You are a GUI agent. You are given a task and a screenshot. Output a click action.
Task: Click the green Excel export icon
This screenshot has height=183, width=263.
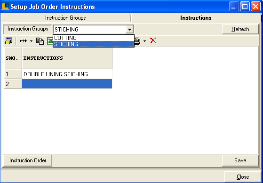point(50,41)
